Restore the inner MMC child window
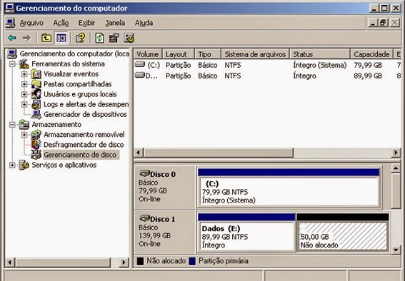 coord(383,23)
